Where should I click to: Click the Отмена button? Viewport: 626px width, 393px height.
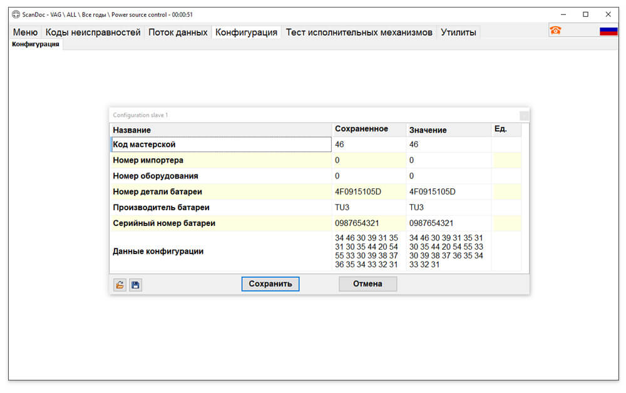pos(367,283)
